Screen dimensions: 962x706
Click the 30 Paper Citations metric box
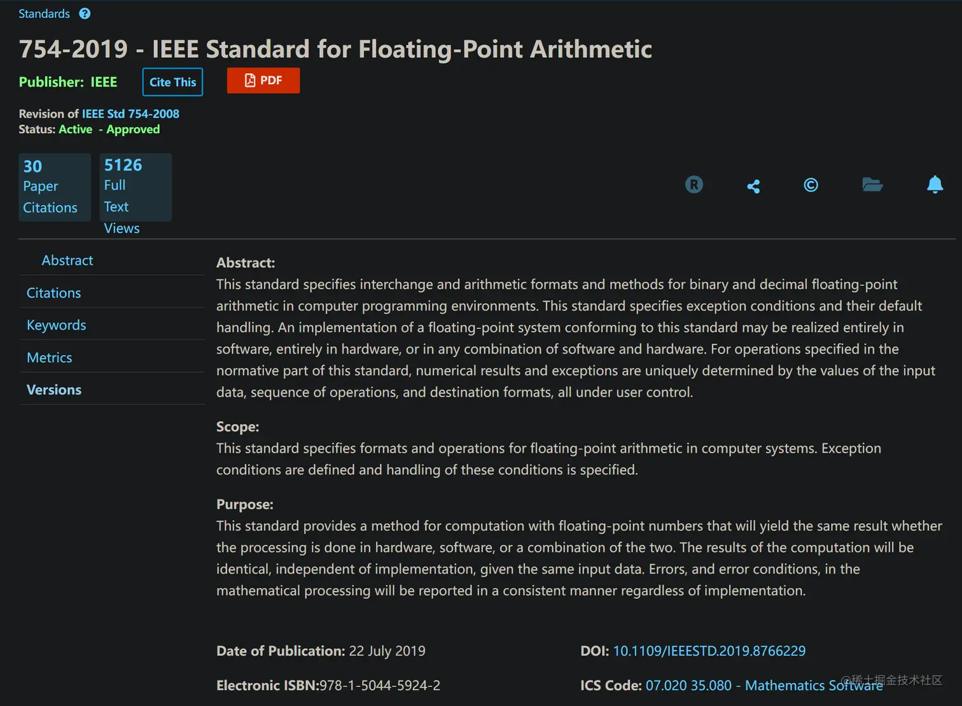tap(54, 187)
